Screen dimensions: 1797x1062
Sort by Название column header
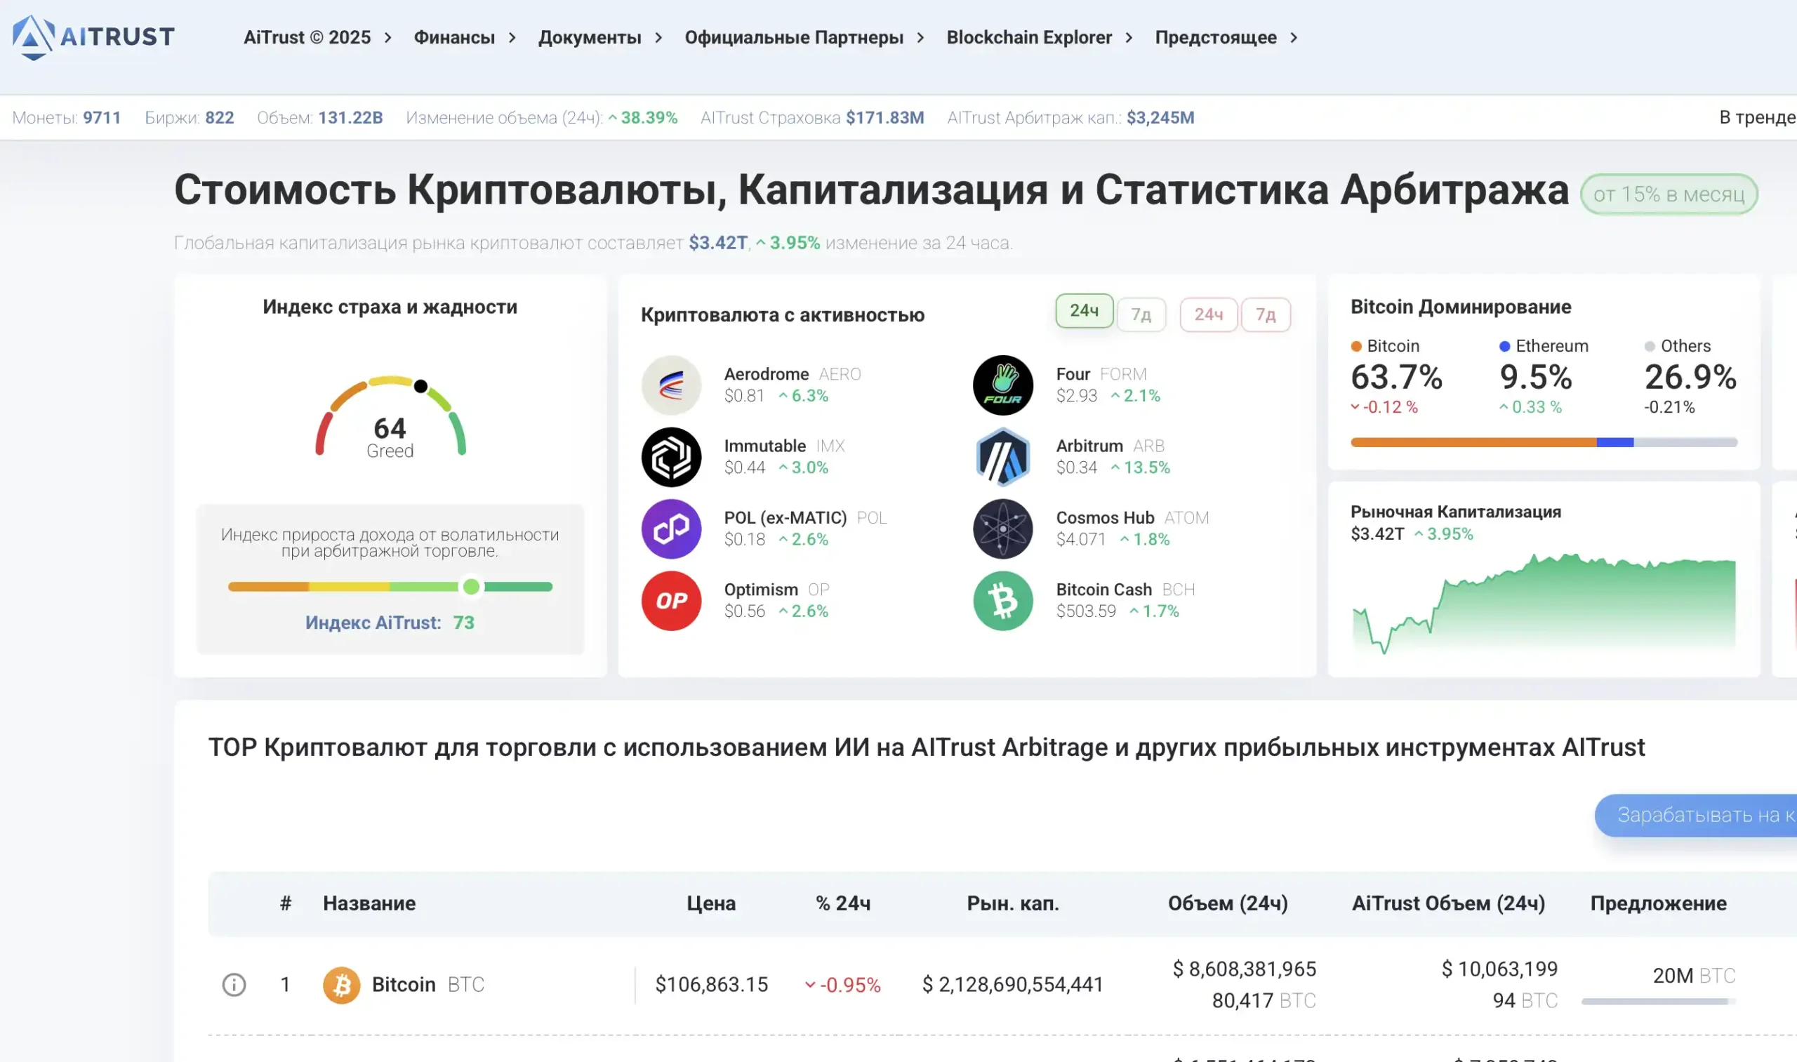(x=369, y=903)
